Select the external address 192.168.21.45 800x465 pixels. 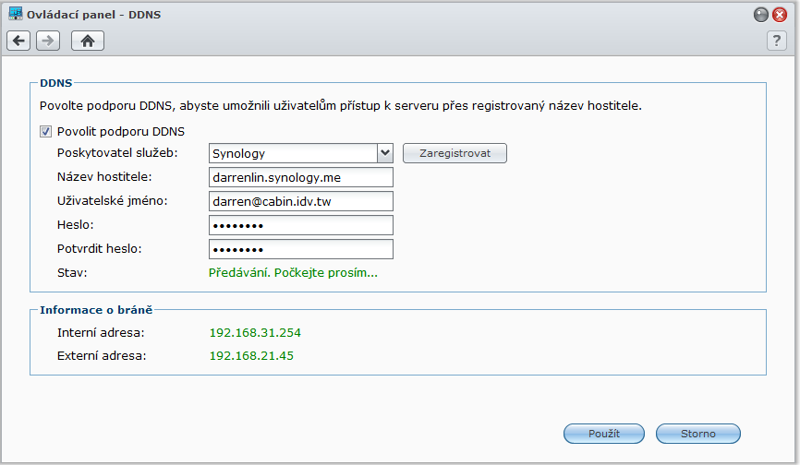click(x=251, y=355)
